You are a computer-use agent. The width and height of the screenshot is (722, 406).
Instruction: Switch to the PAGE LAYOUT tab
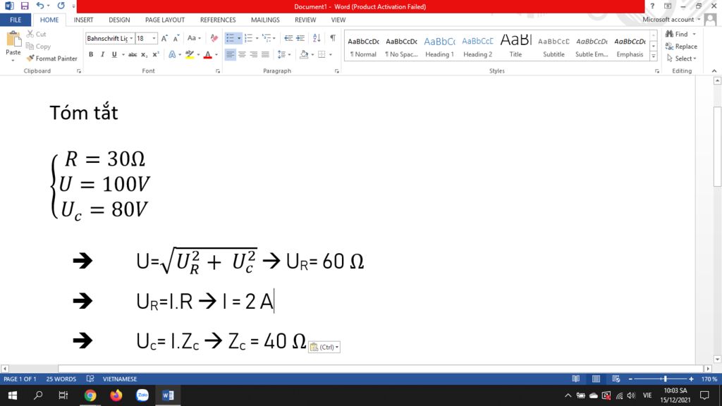pos(165,20)
